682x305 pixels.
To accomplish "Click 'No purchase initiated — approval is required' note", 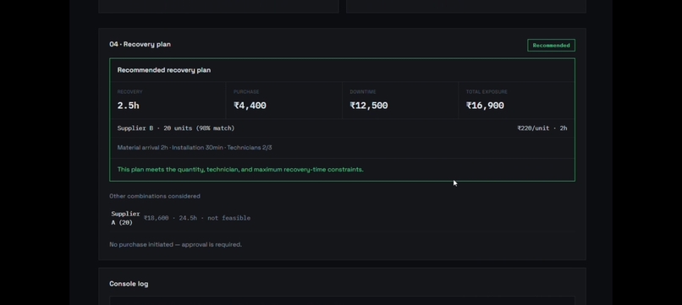I will click(175, 245).
